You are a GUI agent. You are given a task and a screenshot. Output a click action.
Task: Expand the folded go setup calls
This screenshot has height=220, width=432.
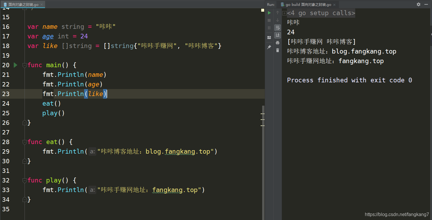[x=284, y=13]
